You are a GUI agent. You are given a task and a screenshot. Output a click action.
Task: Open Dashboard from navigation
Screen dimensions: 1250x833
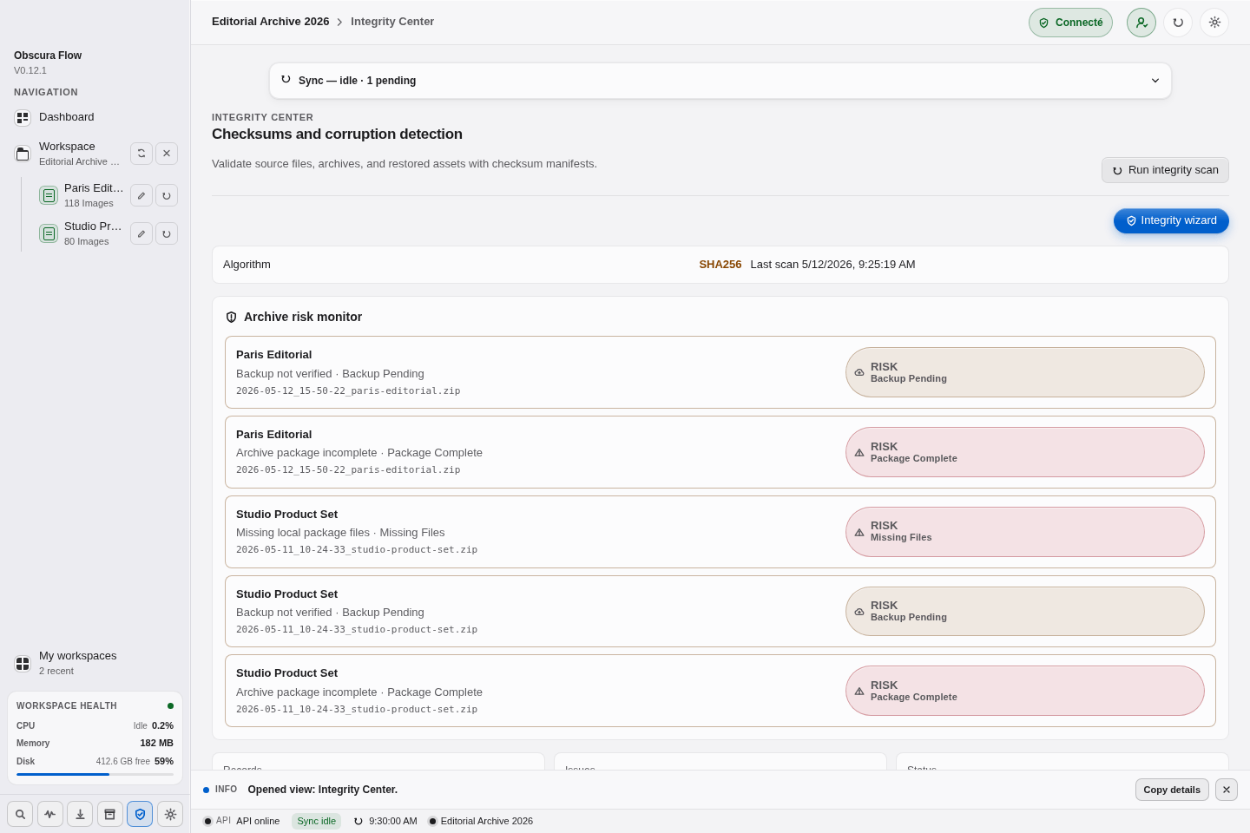[x=95, y=117]
